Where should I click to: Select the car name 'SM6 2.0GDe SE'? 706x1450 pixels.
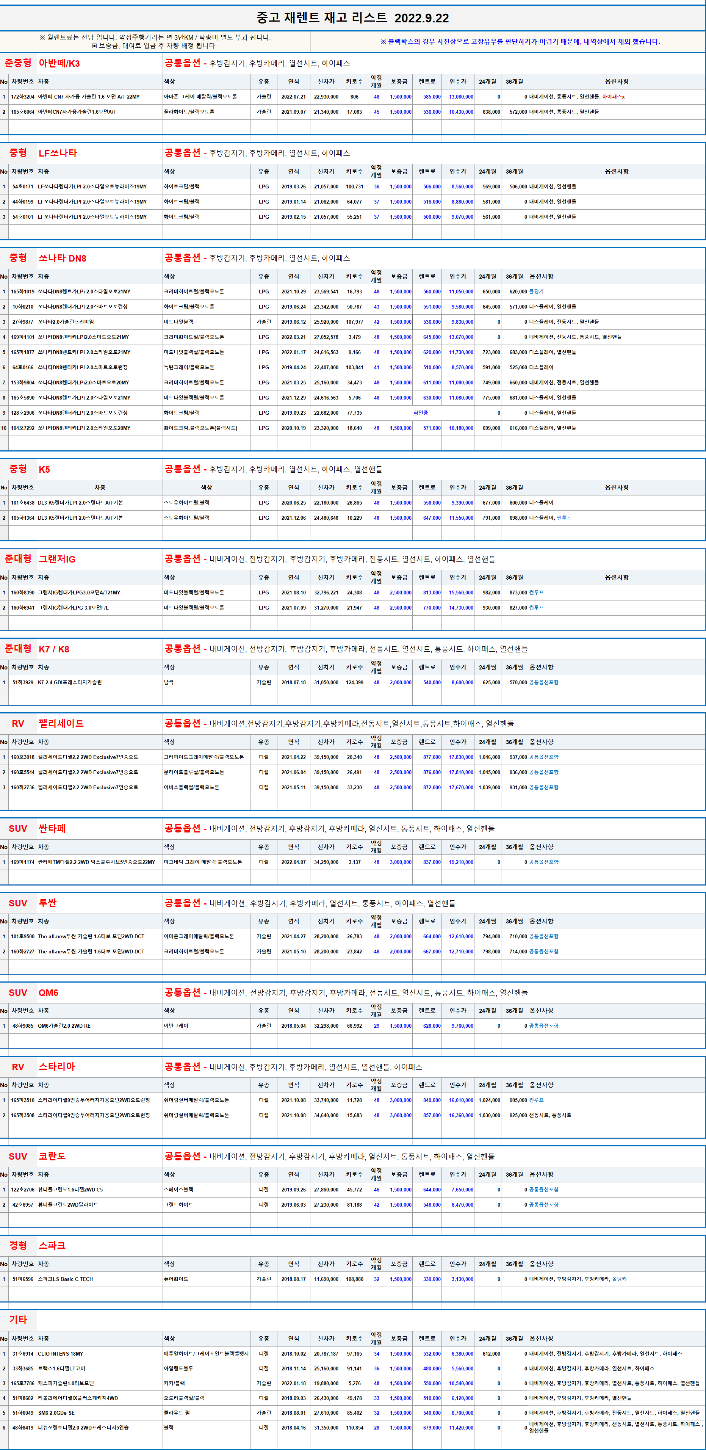pyautogui.click(x=56, y=1413)
